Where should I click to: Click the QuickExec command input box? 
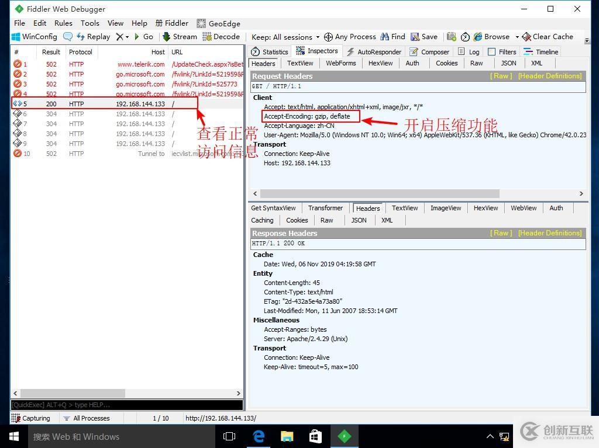[126, 405]
